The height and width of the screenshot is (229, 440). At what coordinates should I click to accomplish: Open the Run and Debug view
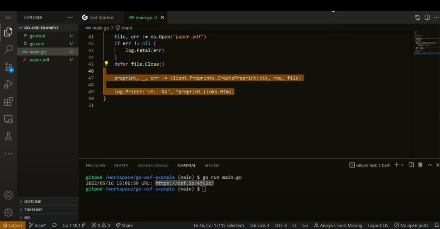8,84
